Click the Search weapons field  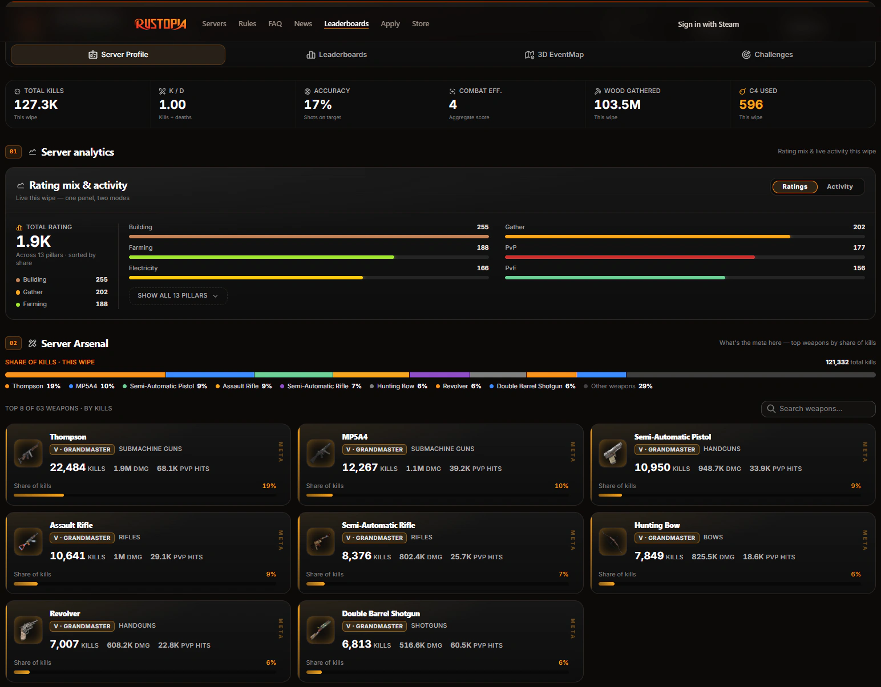point(818,409)
